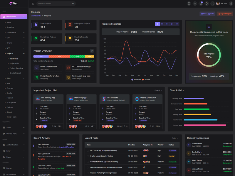Image resolution: width=235 pixels, height=176 pixels.
Task: Click the orange segment of Project Overview bar
Action: (59, 56)
